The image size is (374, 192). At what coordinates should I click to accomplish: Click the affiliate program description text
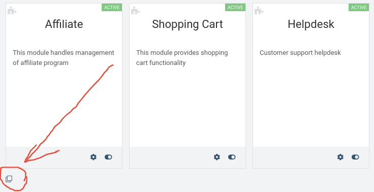64,58
